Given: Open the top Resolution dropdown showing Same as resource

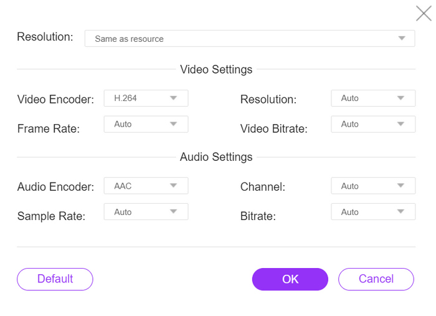Looking at the screenshot, I should pyautogui.click(x=250, y=39).
